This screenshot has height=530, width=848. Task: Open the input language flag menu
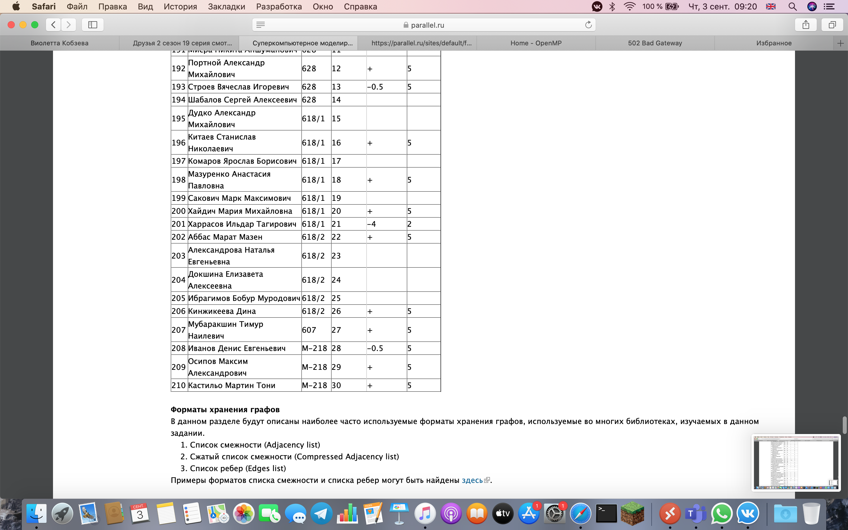pos(771,6)
